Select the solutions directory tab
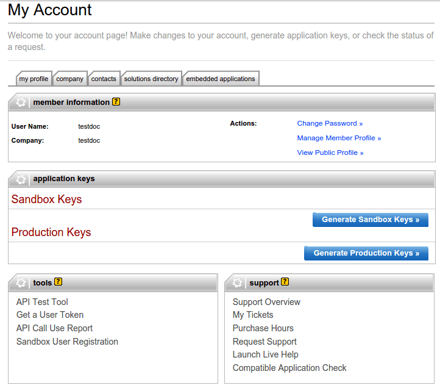The width and height of the screenshot is (440, 388). [151, 79]
